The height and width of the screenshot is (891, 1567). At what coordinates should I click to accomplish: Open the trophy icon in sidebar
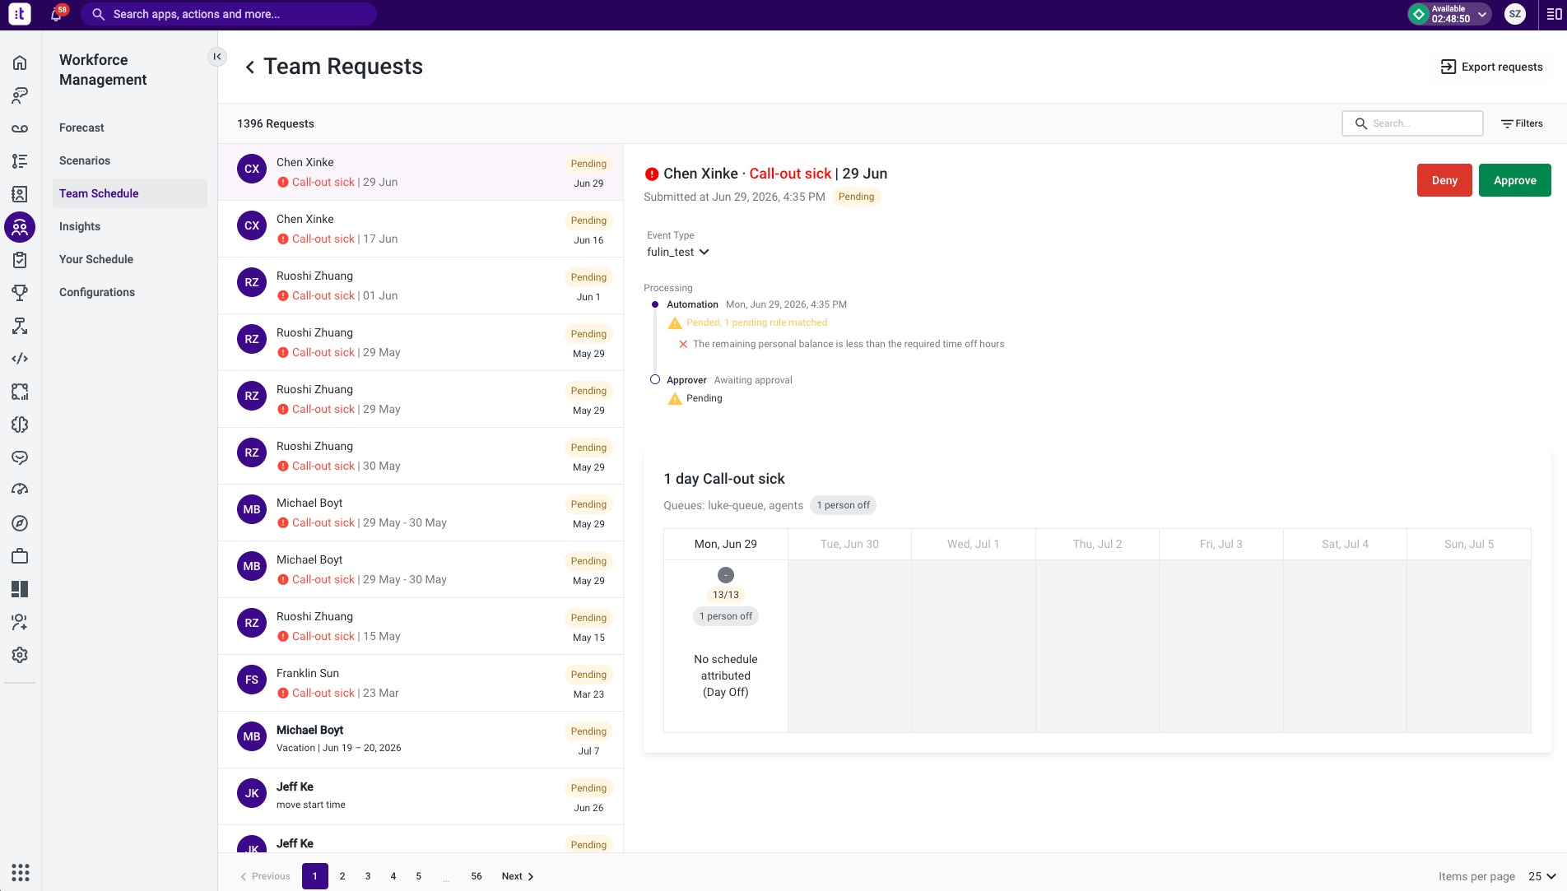(x=20, y=293)
